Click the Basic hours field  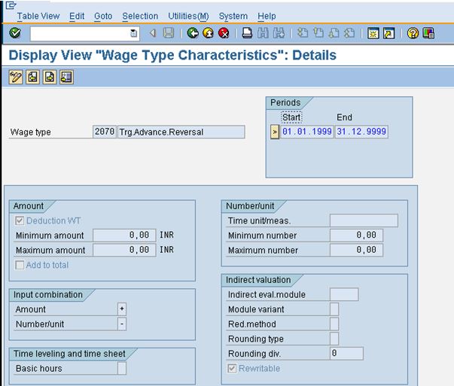122,369
